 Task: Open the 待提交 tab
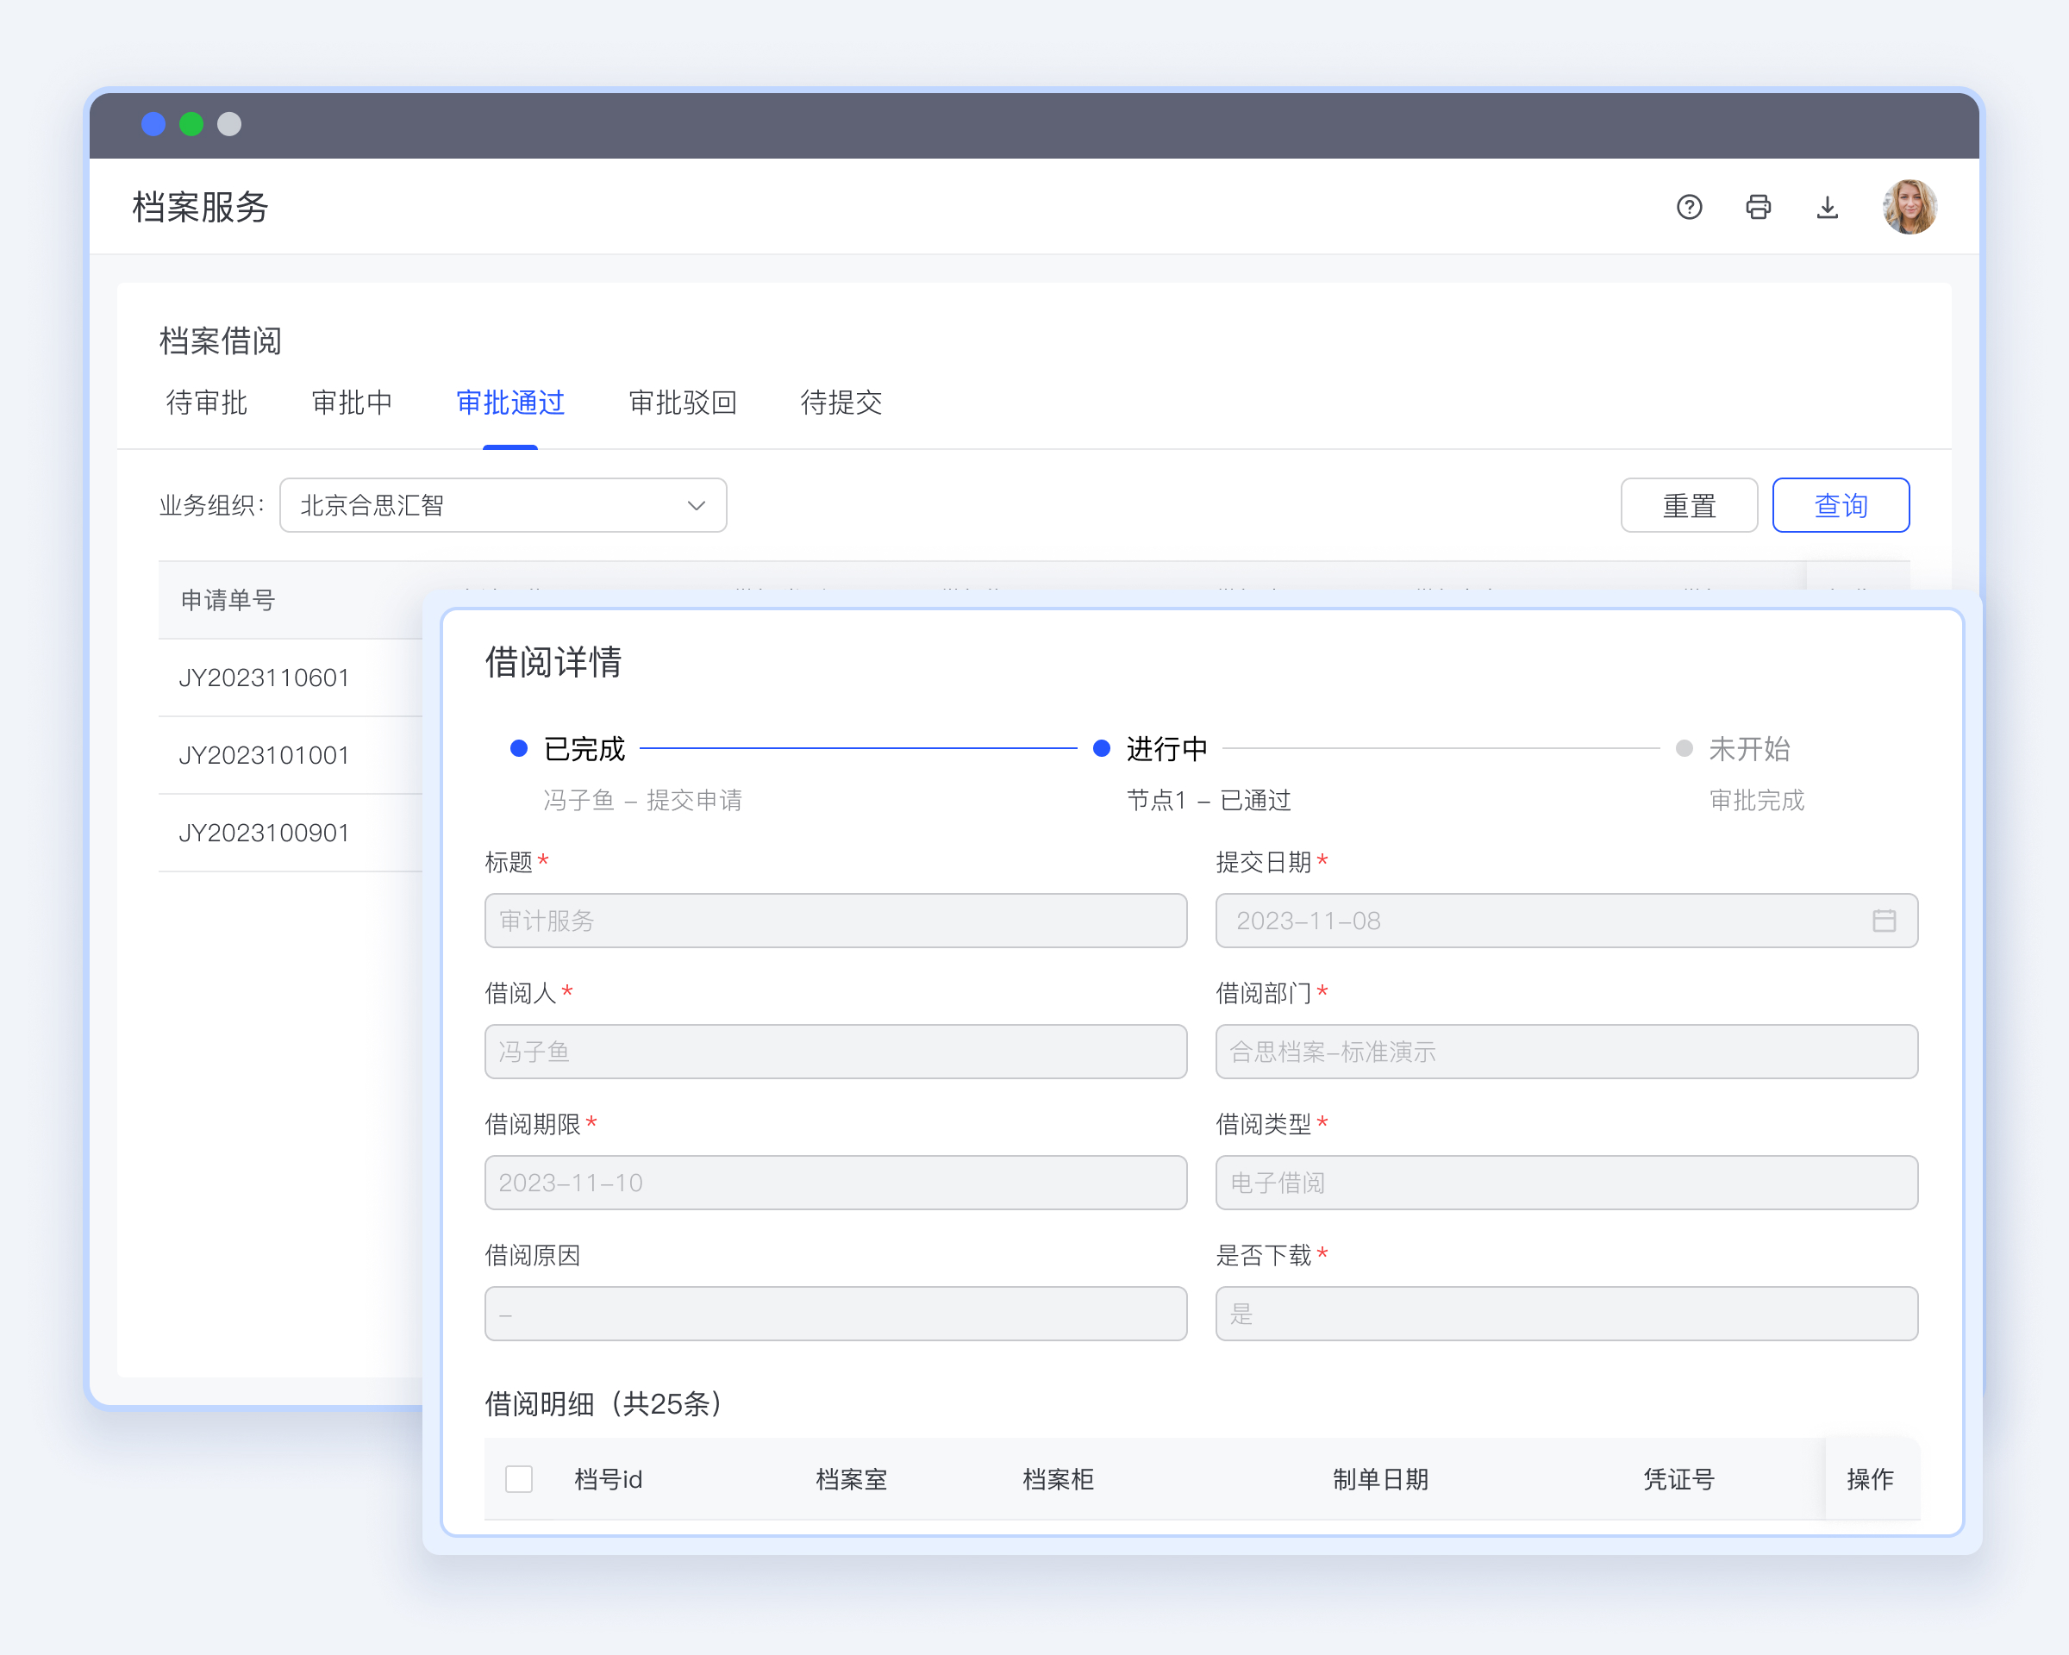(841, 403)
